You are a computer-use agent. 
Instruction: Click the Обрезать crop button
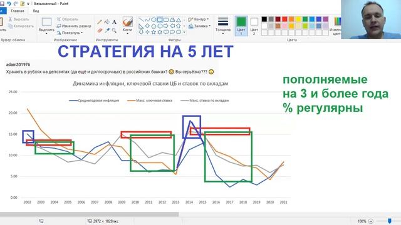67,19
